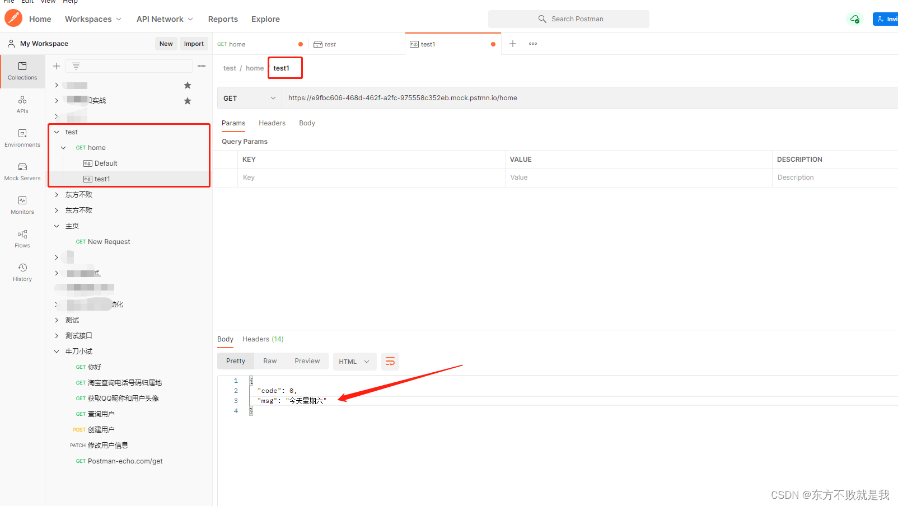Click the New button in My Workspace

pyautogui.click(x=166, y=43)
